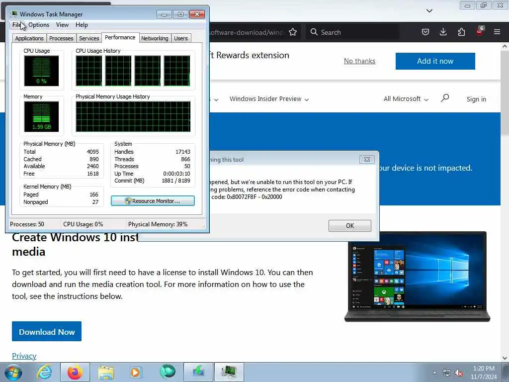Switch to the Processes tab
The height and width of the screenshot is (382, 509).
(61, 38)
